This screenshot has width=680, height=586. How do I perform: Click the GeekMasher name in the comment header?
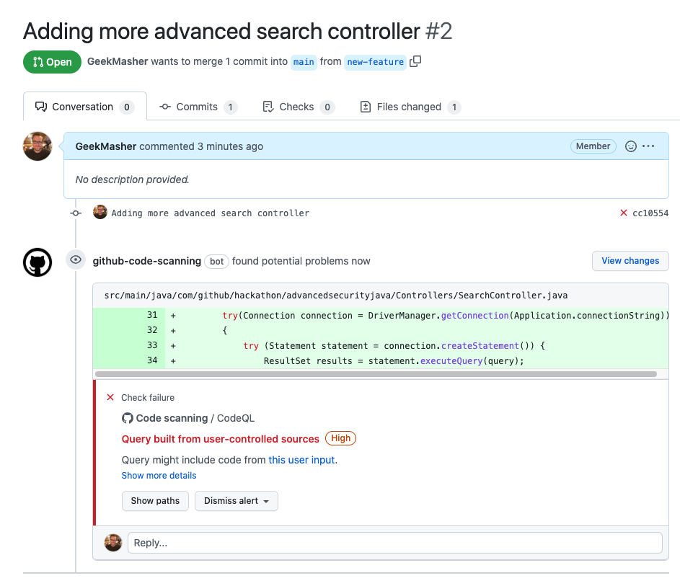106,146
